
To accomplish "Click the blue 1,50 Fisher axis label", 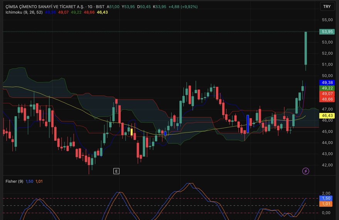I will coord(326,198).
